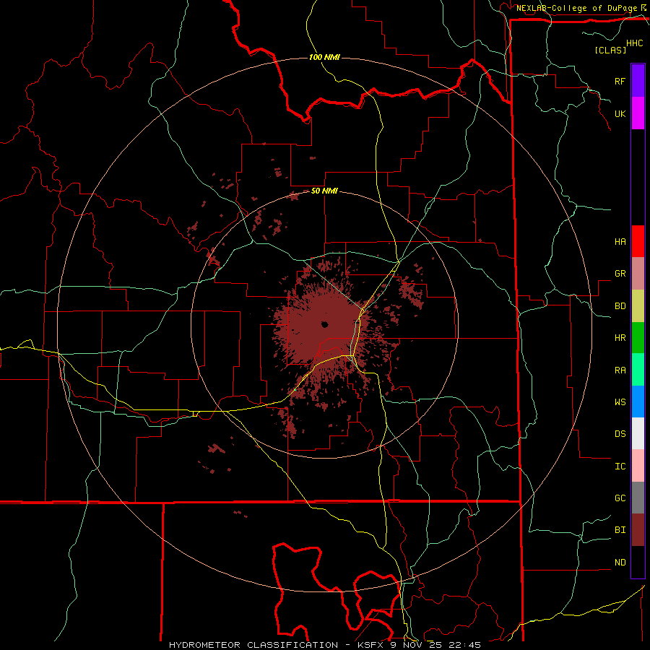Click the HR legend label
The width and height of the screenshot is (650, 650).
click(x=620, y=337)
